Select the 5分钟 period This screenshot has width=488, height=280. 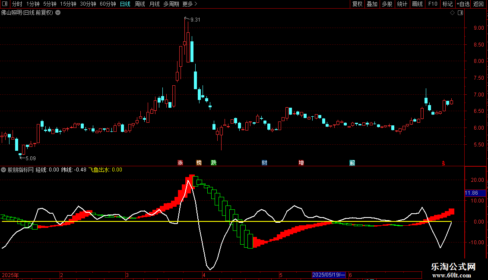coord(50,4)
